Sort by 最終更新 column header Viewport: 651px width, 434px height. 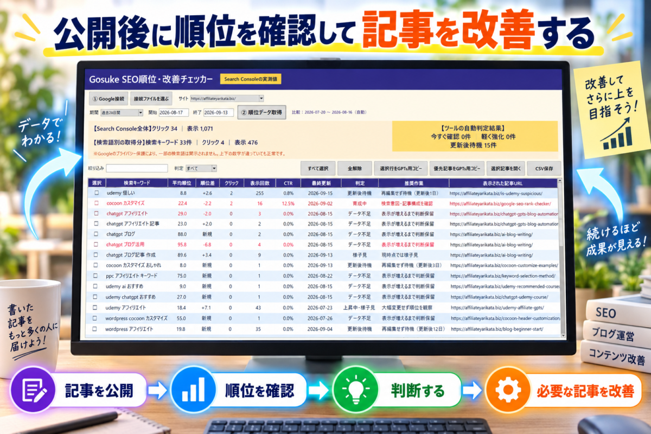(320, 183)
